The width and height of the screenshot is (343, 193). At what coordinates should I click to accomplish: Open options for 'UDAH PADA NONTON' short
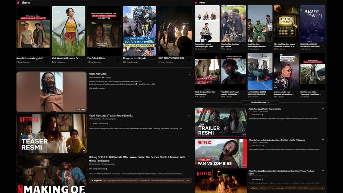coord(323,45)
